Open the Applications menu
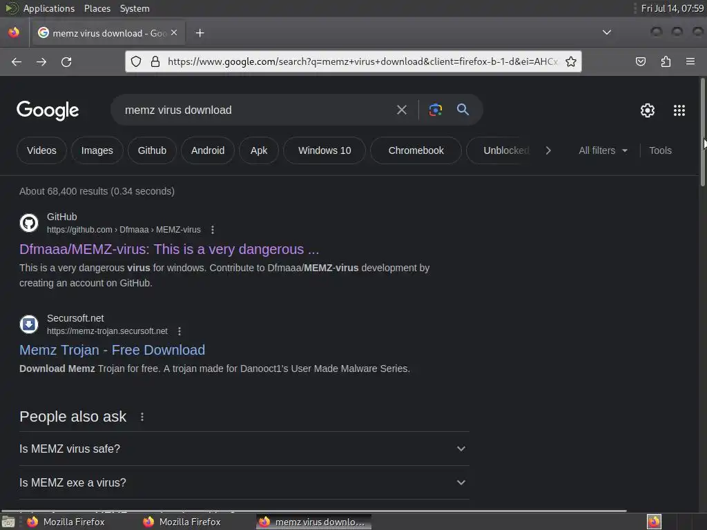707x530 pixels. click(49, 8)
